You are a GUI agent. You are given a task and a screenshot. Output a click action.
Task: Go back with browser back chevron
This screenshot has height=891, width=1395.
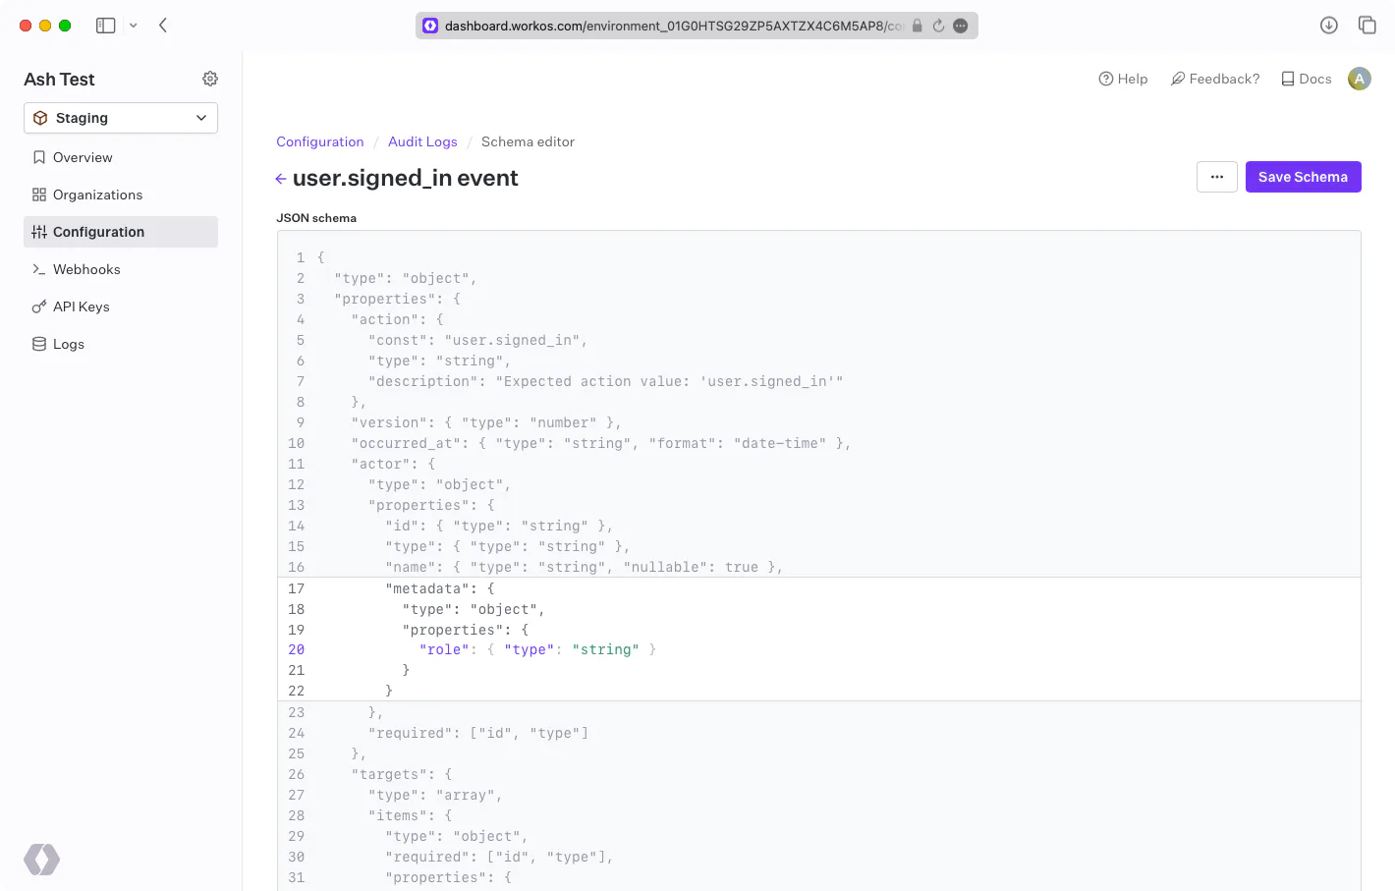pyautogui.click(x=163, y=26)
